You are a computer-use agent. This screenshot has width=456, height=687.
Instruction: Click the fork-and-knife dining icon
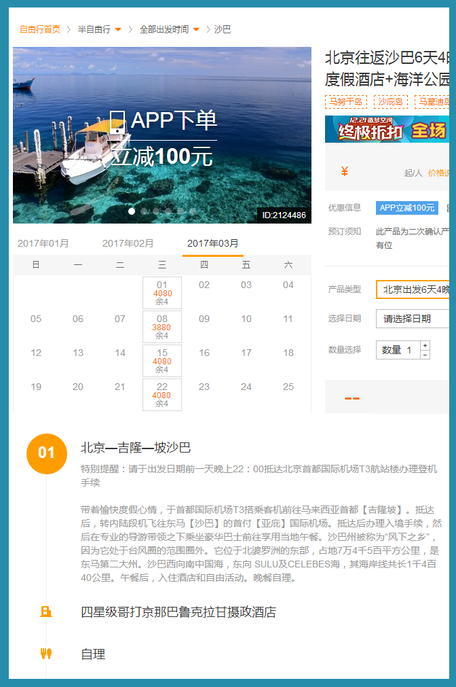46,654
